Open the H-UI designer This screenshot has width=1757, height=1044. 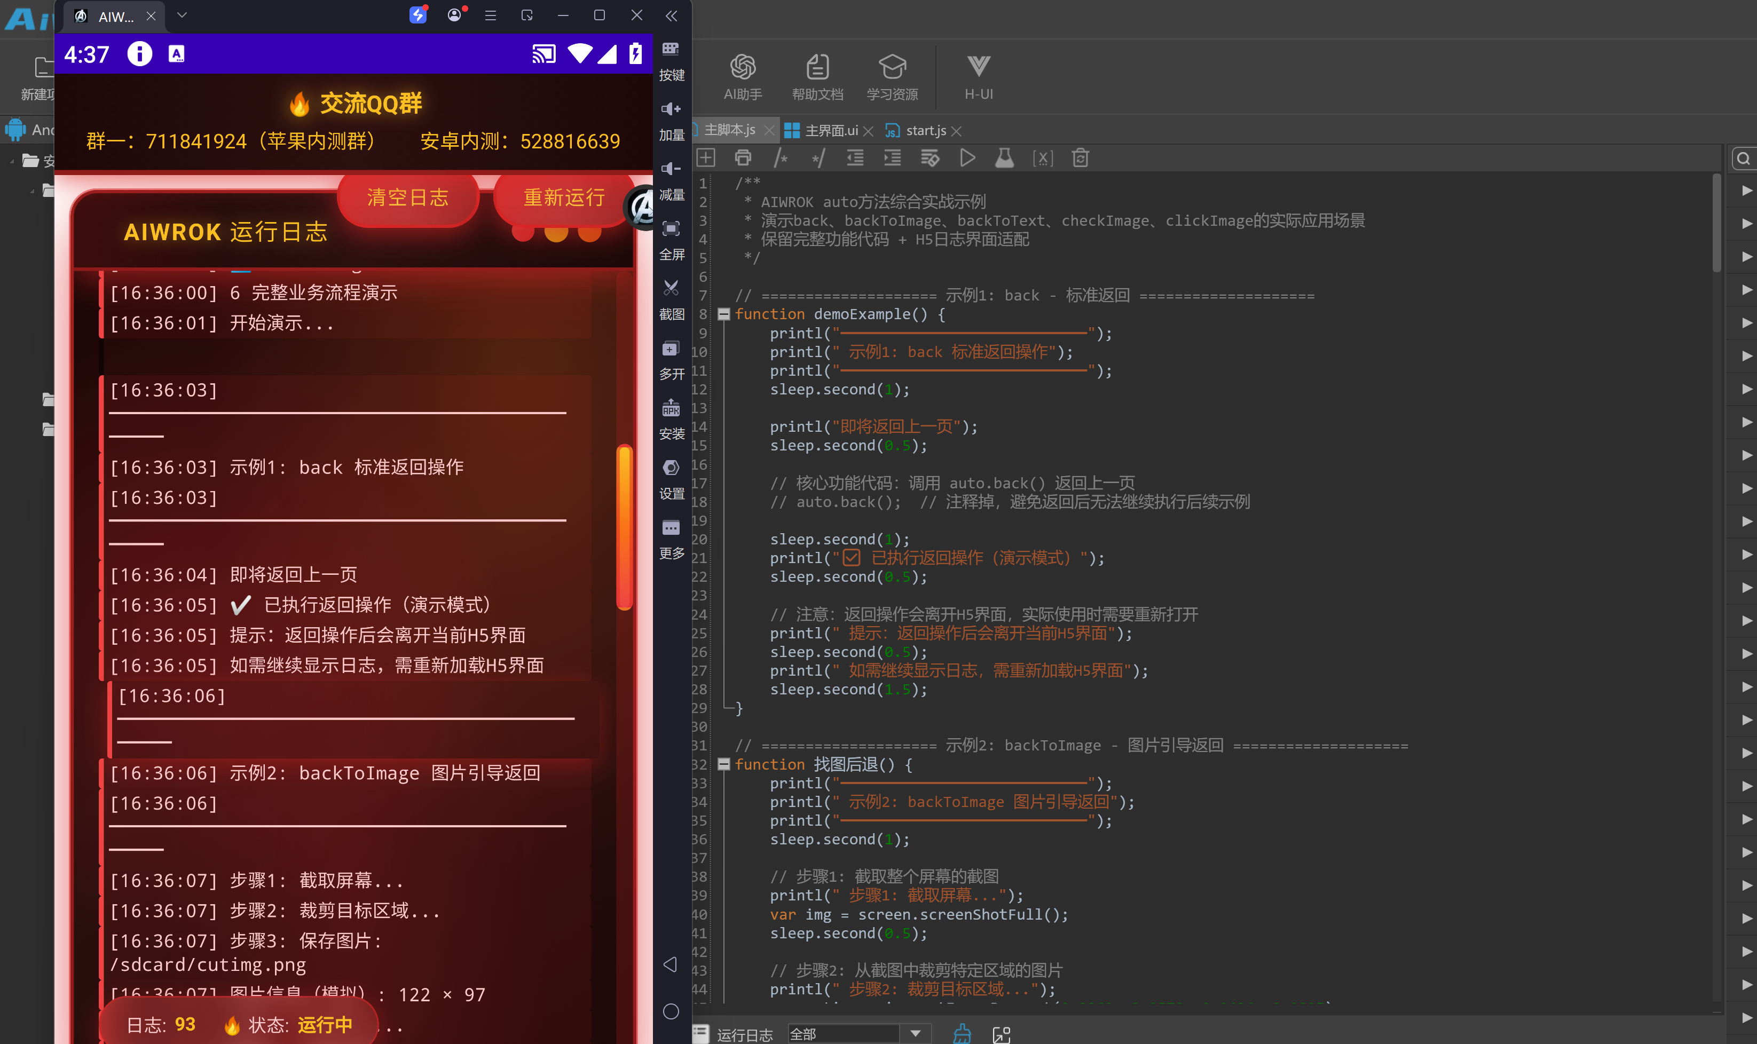coord(979,77)
